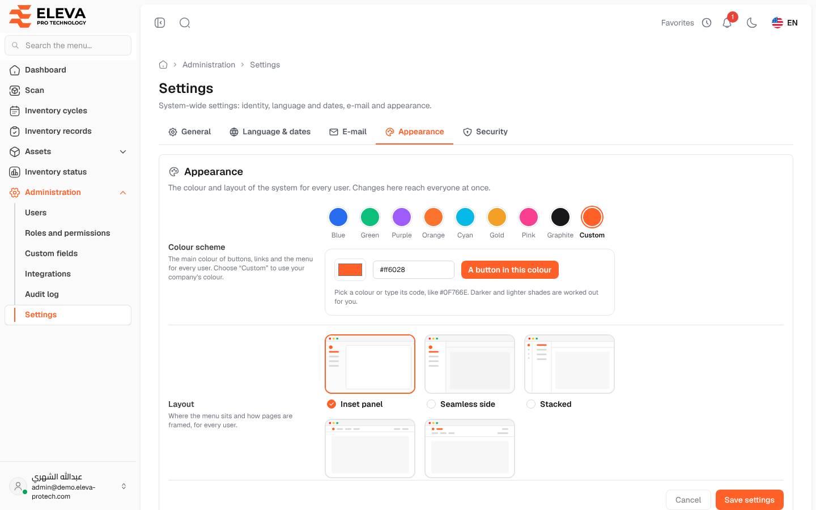
Task: Select the Seamless side layout thumbnail
Action: (x=470, y=364)
